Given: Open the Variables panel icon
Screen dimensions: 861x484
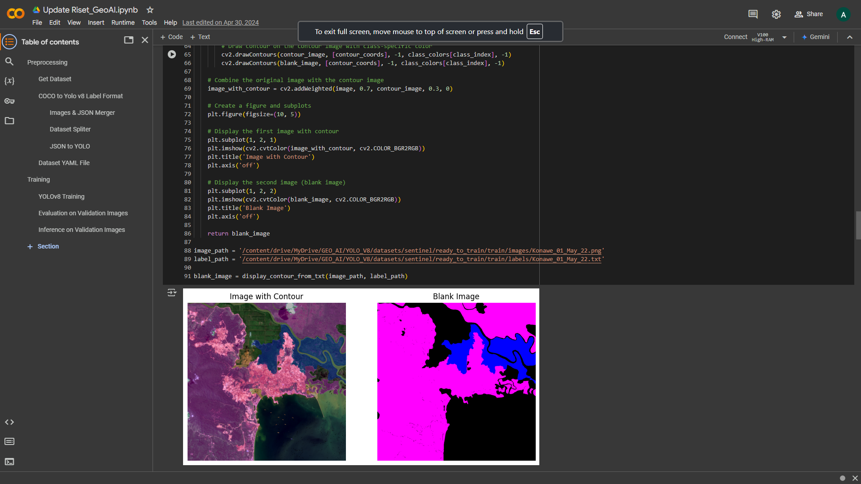Looking at the screenshot, I should (x=9, y=81).
